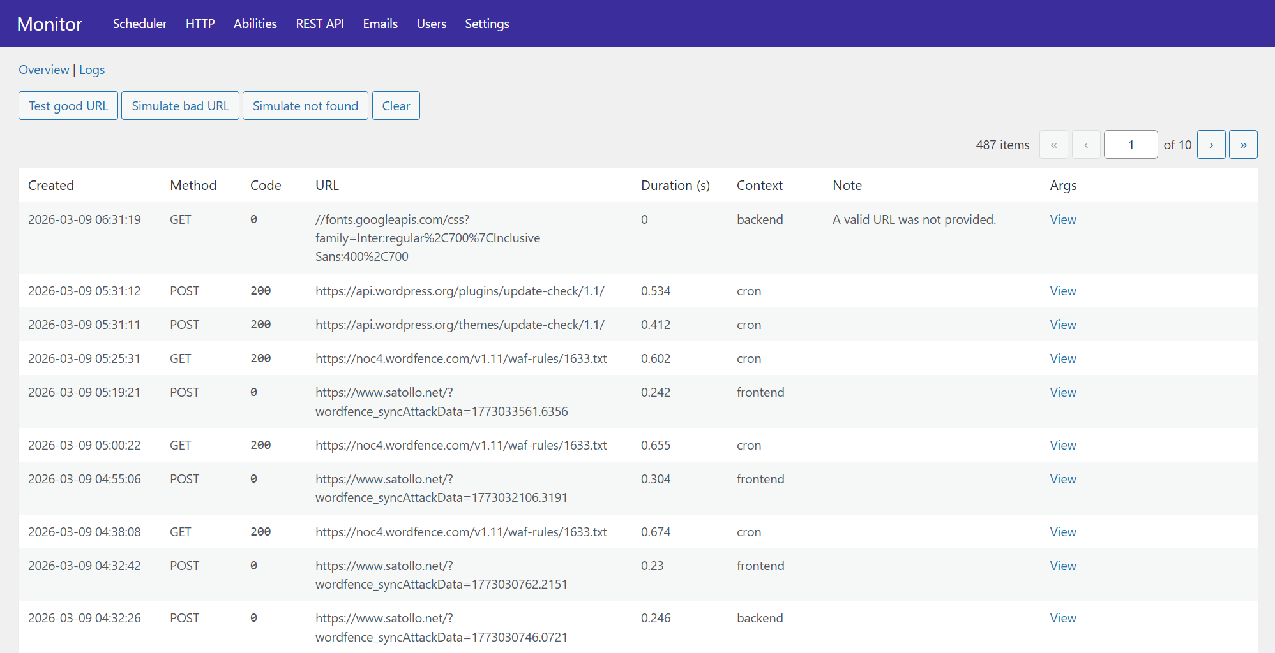Click the current page number field

(x=1130, y=145)
